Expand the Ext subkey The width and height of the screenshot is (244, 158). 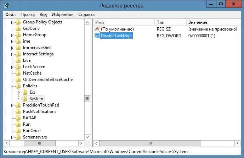click(x=19, y=93)
